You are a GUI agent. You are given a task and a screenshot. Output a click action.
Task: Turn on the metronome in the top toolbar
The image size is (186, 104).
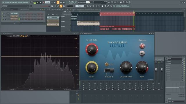52,2
